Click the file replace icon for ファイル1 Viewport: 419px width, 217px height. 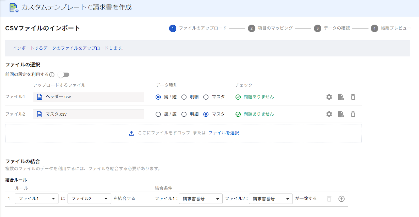click(x=341, y=97)
